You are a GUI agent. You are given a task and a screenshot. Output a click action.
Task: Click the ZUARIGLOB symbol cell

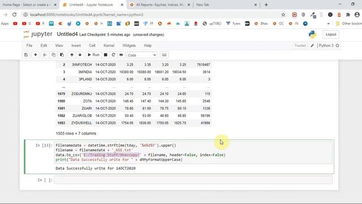pyautogui.click(x=82, y=116)
